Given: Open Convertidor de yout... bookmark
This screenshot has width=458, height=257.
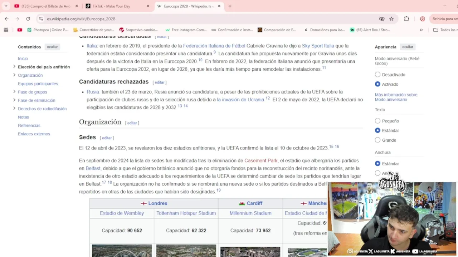Looking at the screenshot, I should tap(94, 30).
